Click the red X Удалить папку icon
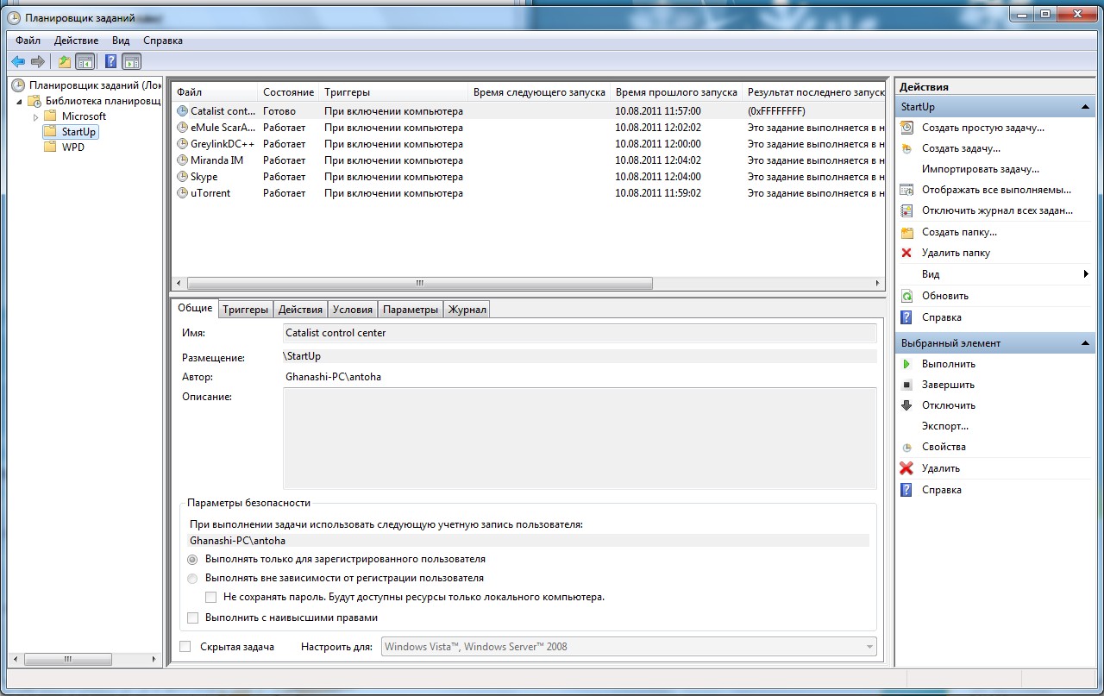The image size is (1104, 696). click(x=906, y=253)
